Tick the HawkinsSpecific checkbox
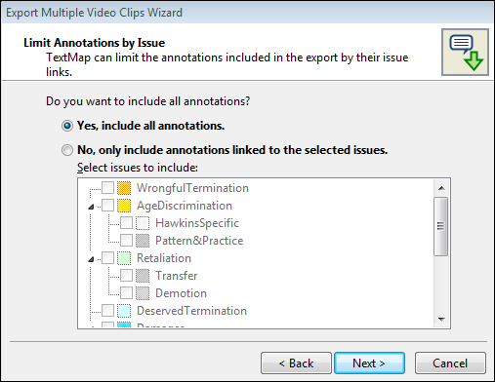 click(x=126, y=223)
